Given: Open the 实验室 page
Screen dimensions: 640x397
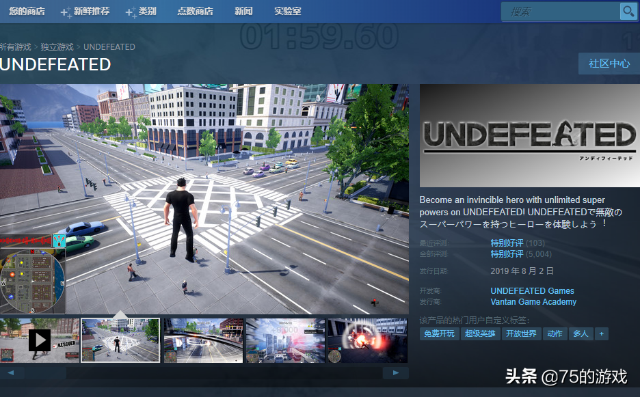Looking at the screenshot, I should (x=287, y=12).
